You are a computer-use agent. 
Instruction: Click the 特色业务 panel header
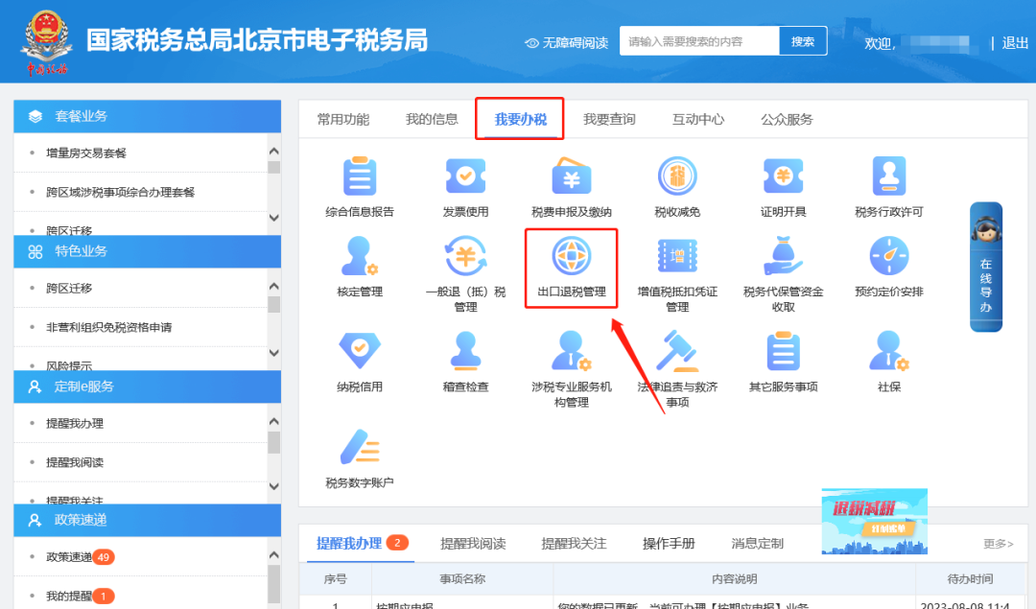(x=148, y=251)
